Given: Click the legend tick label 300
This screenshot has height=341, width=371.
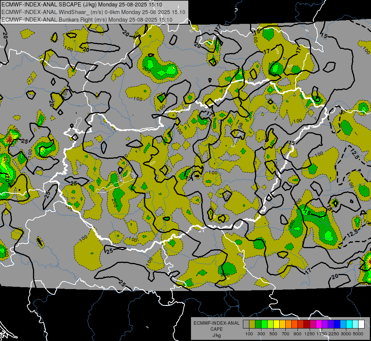Looking at the screenshot, I should (x=261, y=334).
